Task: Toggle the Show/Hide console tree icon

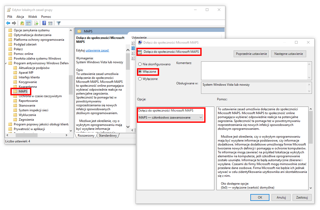Action: tap(28, 23)
